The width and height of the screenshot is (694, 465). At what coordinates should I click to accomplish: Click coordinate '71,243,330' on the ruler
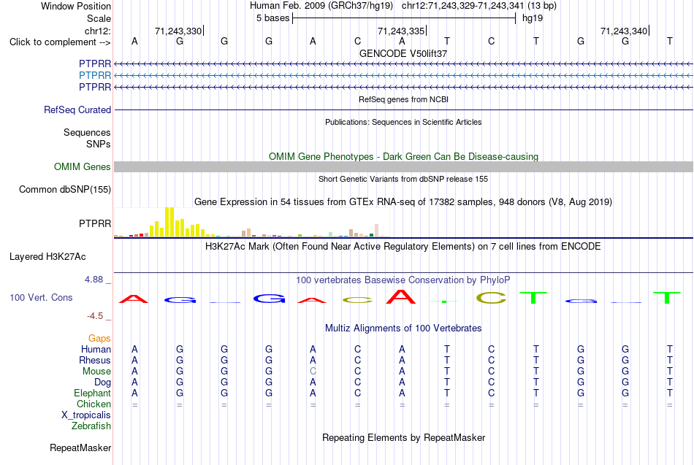(x=178, y=31)
